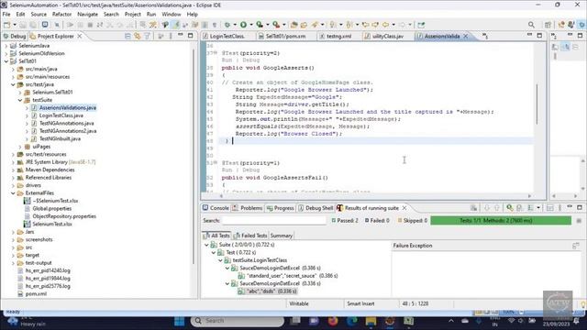Toggle Link with Editor in Project Explorer
This screenshot has height=330, width=587.
coord(138,36)
